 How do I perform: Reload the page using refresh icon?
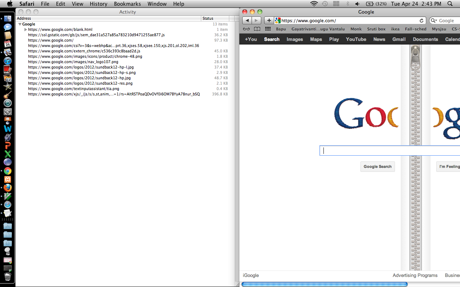pos(422,20)
